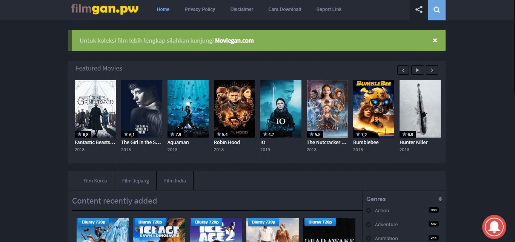
Task: Switch to the Film Korea tab
Action: pyautogui.click(x=95, y=181)
